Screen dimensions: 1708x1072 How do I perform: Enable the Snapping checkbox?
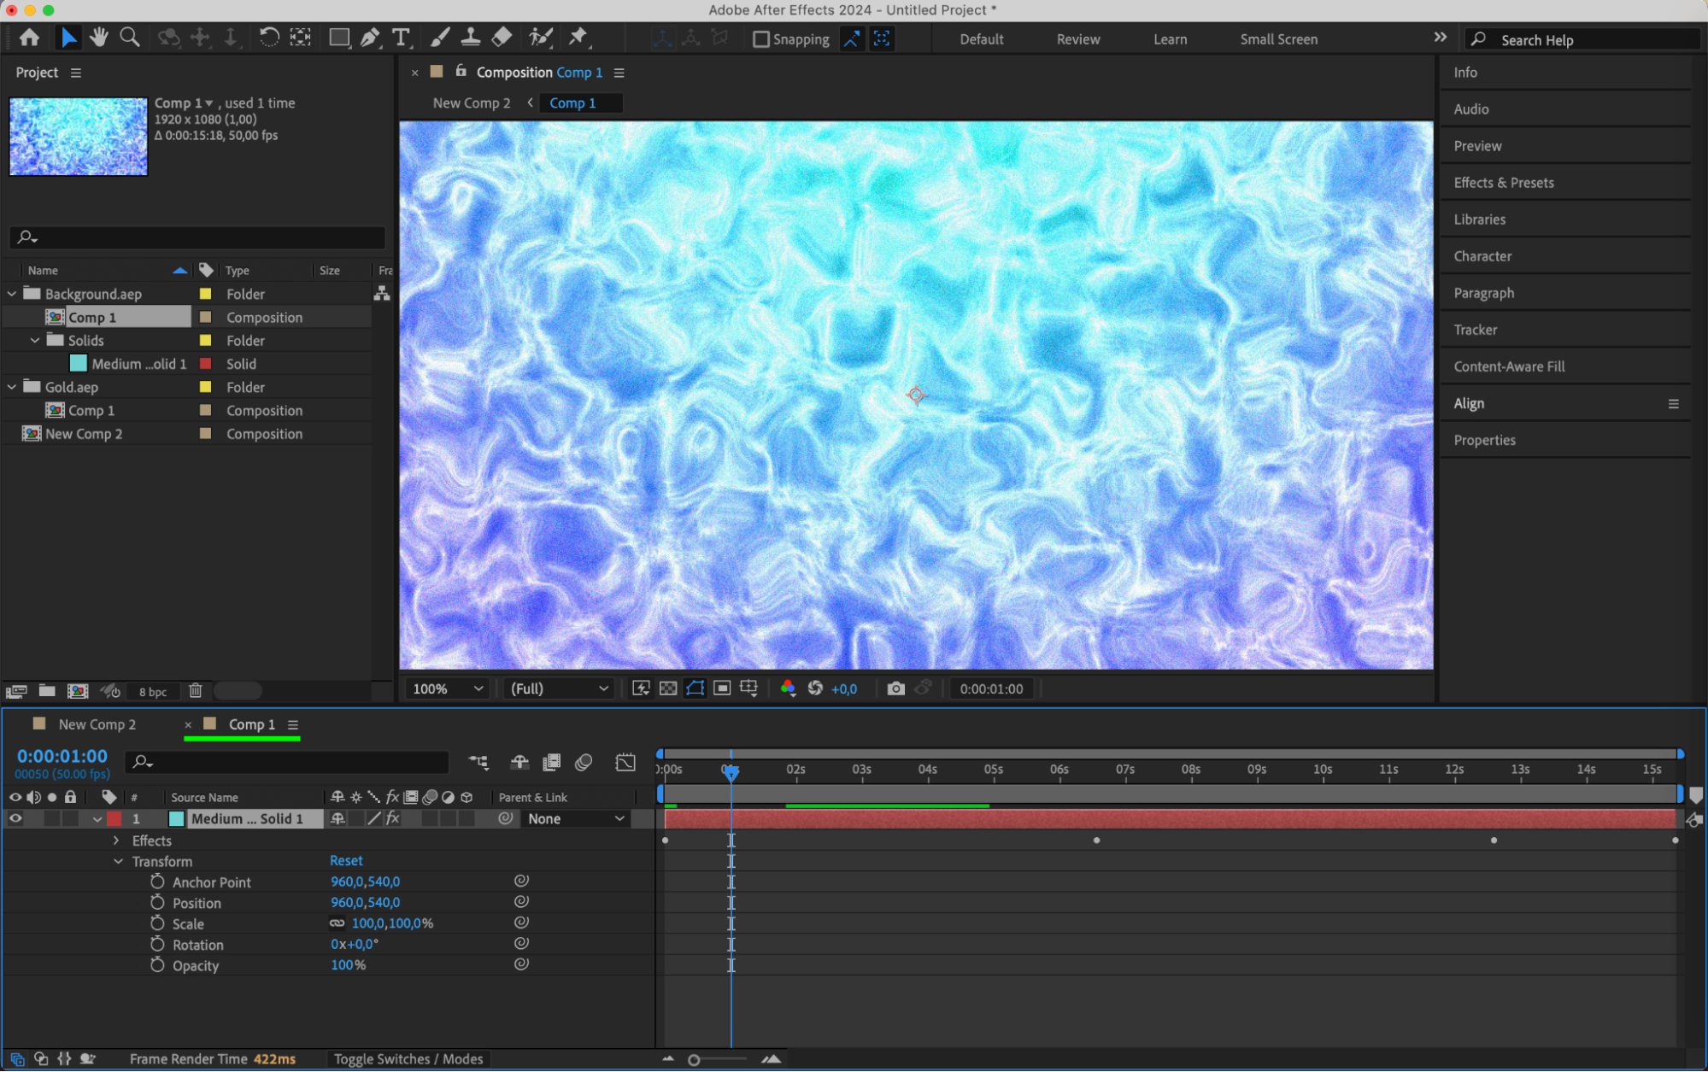(x=760, y=39)
